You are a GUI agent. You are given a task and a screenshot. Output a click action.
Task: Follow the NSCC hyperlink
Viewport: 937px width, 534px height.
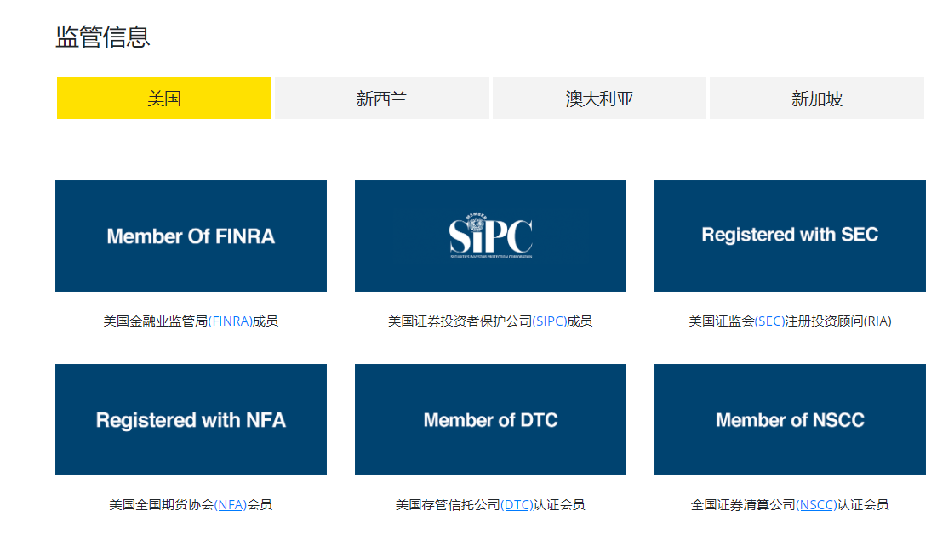click(x=816, y=505)
